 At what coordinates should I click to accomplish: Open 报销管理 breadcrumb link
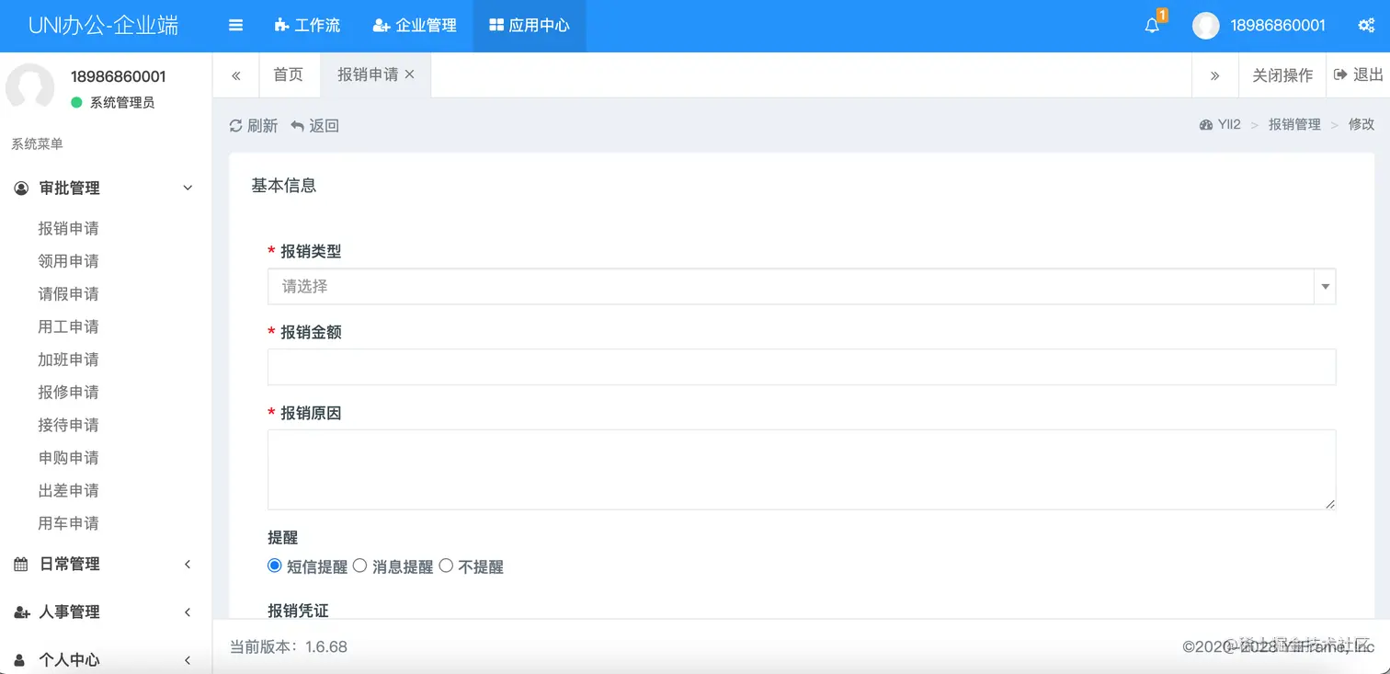[1293, 124]
